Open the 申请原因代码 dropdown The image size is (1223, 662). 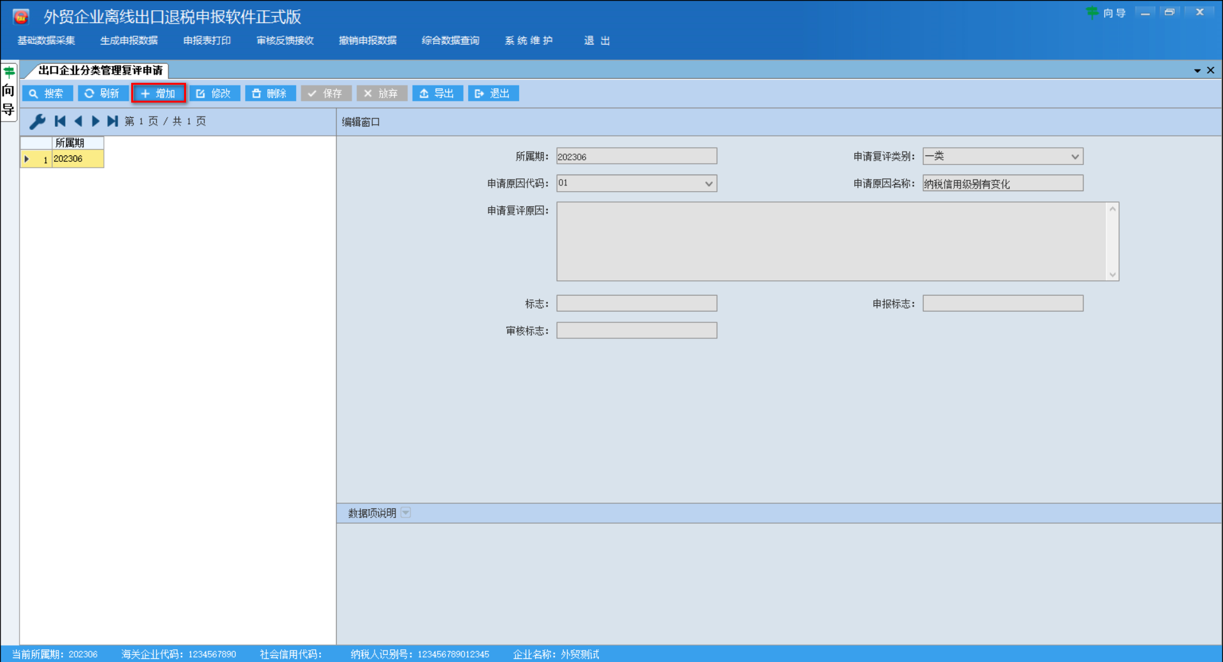coord(708,183)
